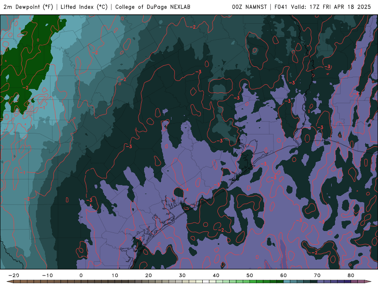
Task: Click the 'Lifted Index (°C)' title text
Action: [x=84, y=7]
